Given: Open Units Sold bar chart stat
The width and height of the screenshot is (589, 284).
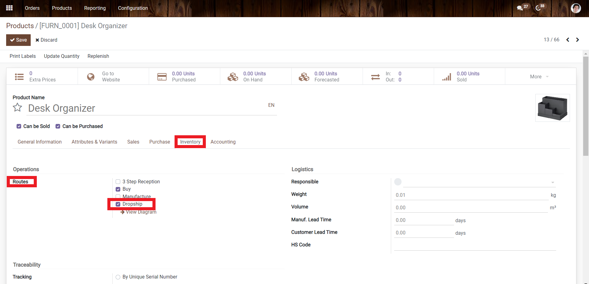Looking at the screenshot, I should [469, 77].
